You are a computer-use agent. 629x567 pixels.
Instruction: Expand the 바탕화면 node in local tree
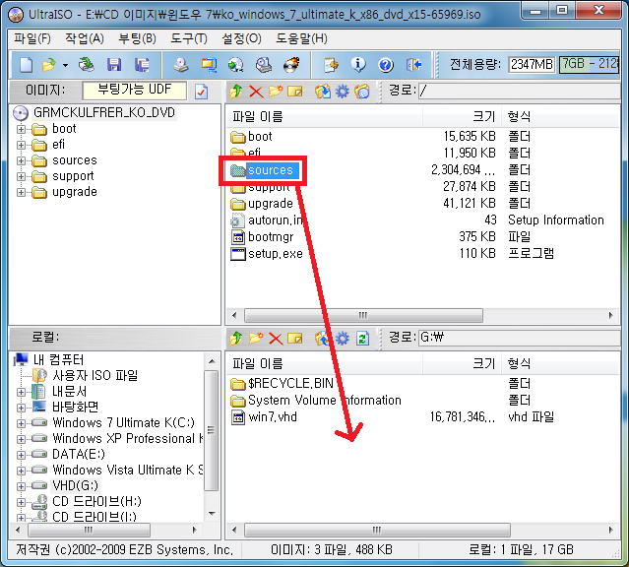(21, 408)
